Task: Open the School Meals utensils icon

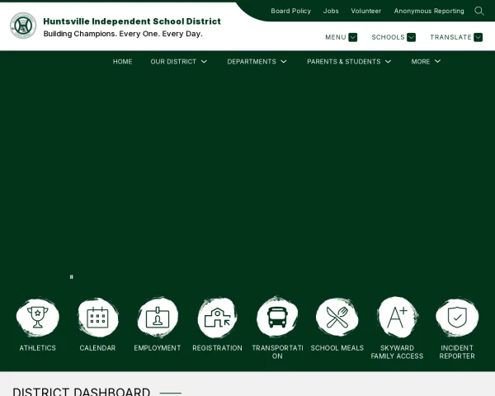Action: pyautogui.click(x=337, y=318)
